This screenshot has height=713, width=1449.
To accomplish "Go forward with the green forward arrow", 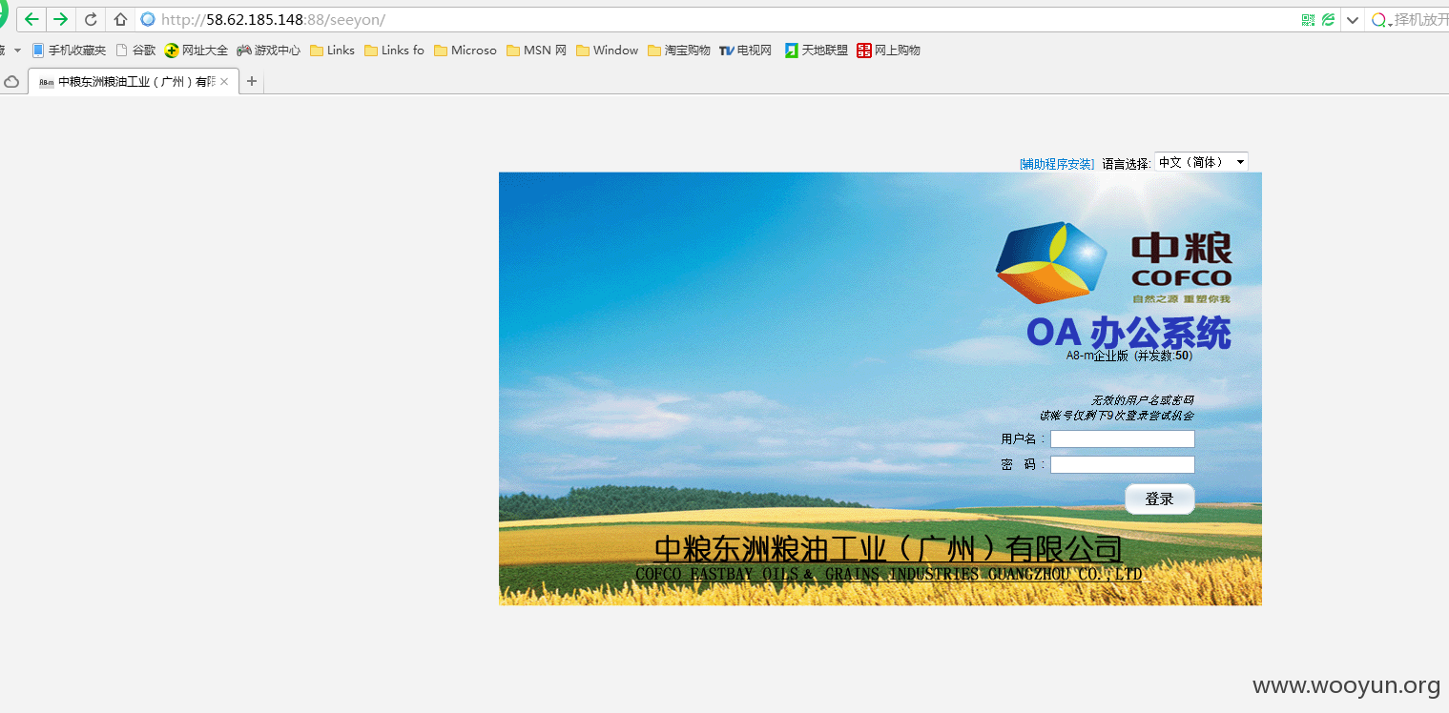I will [x=61, y=19].
